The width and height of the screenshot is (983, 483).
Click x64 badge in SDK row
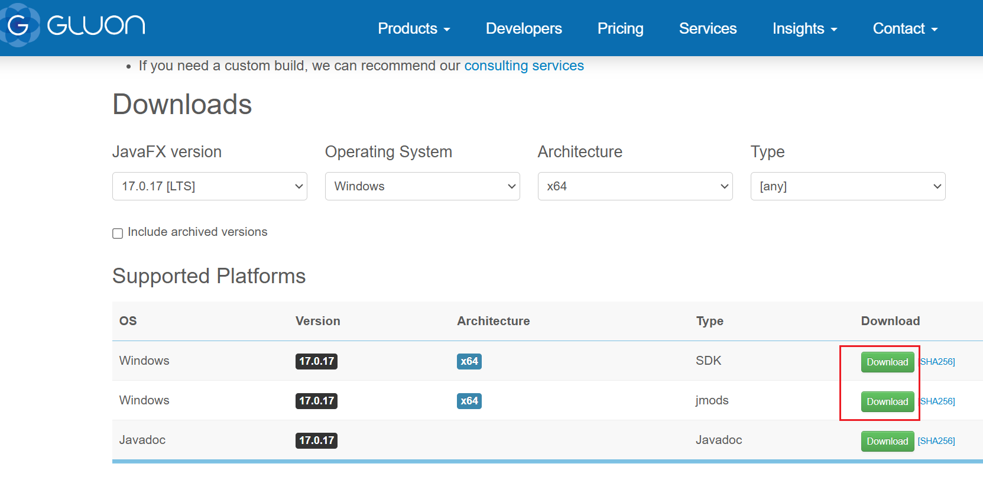(x=469, y=361)
